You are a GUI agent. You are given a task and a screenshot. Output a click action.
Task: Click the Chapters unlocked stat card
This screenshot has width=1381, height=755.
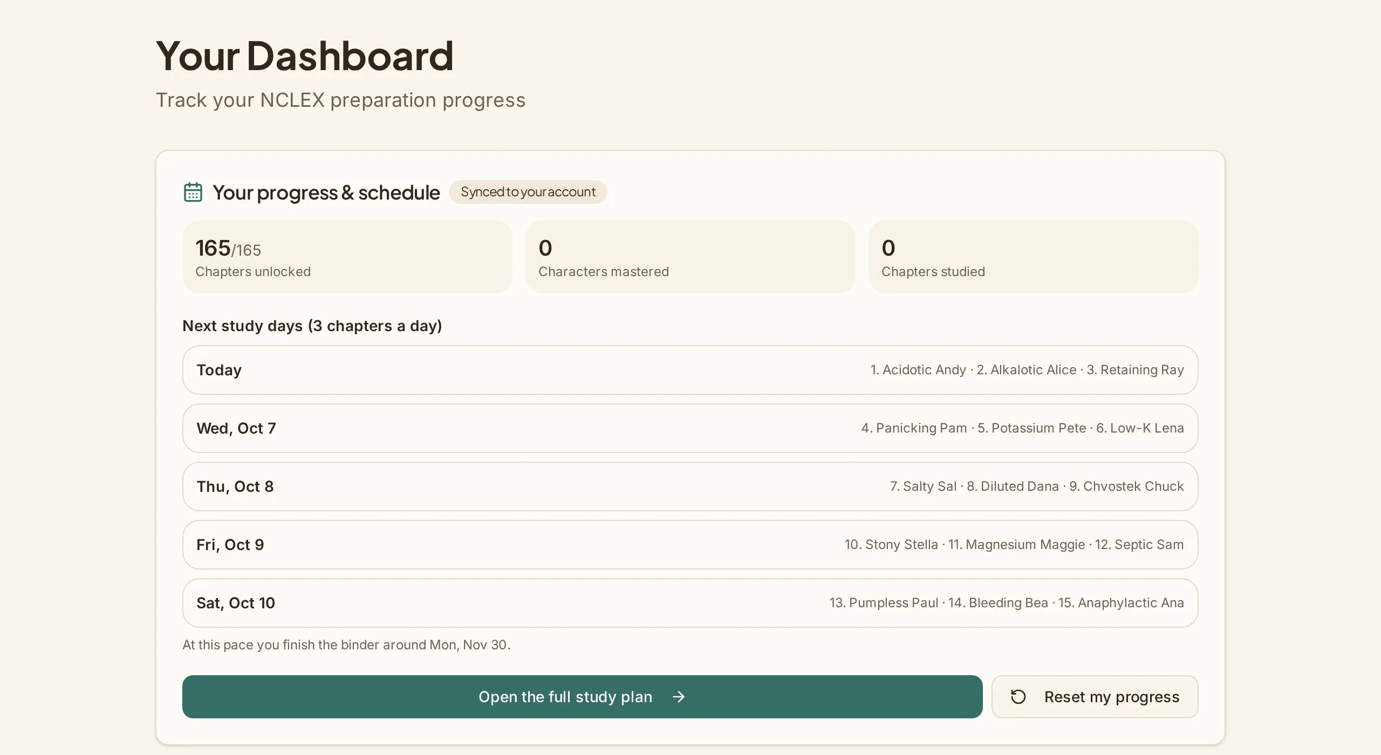pos(347,257)
